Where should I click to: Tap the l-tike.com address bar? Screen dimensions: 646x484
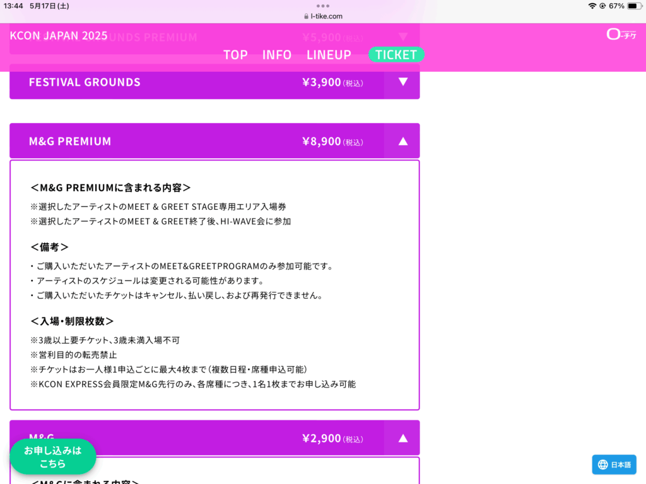click(323, 16)
